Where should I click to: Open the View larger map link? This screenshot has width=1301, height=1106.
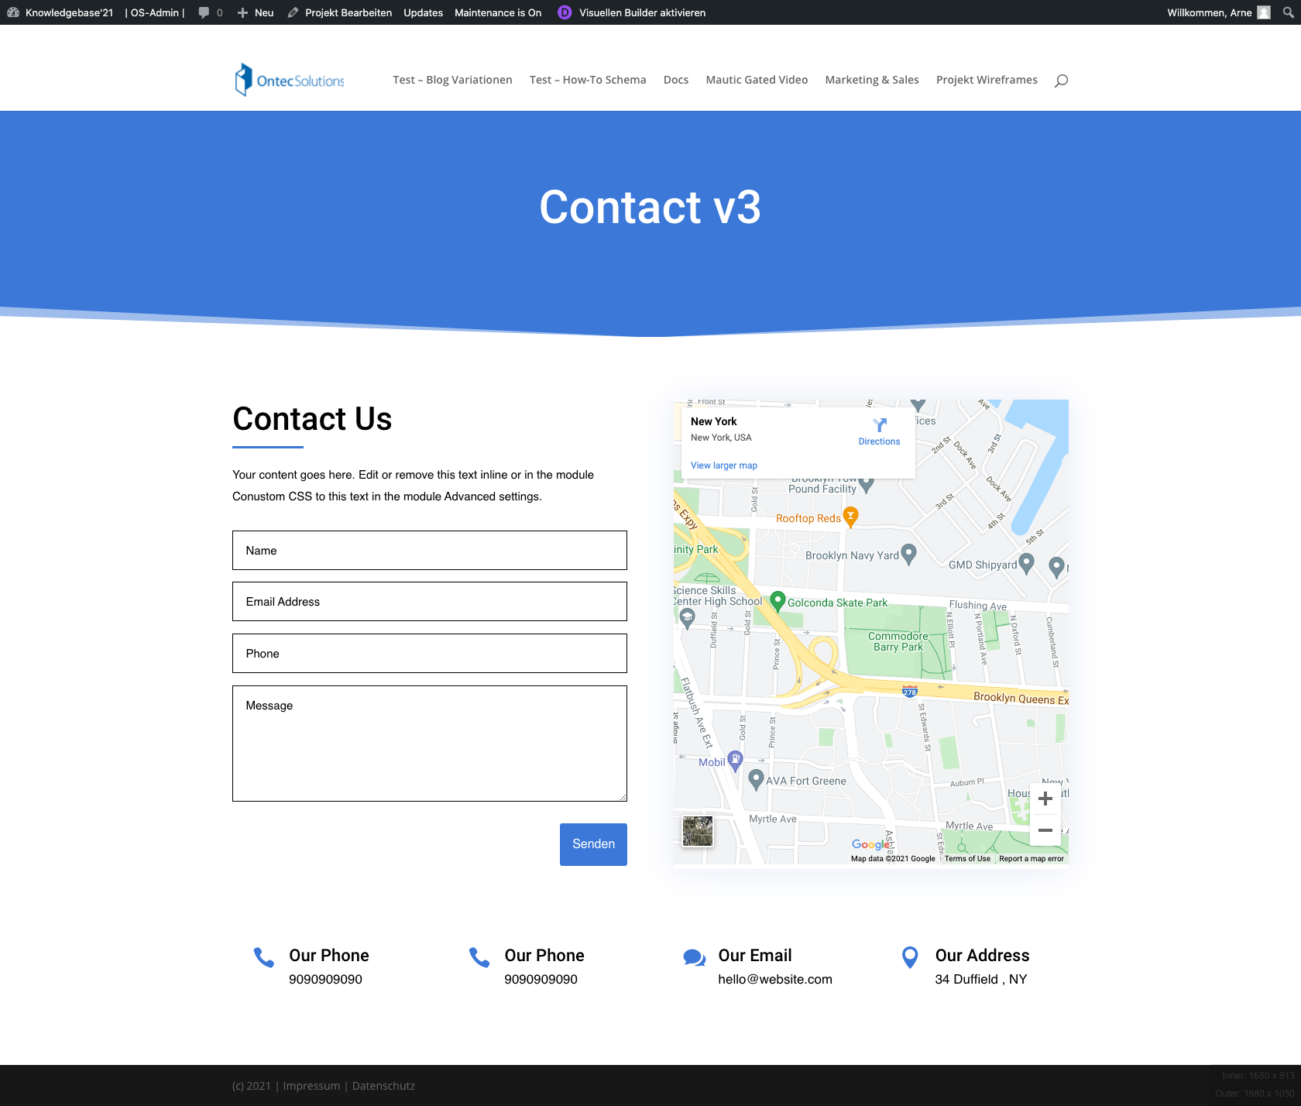click(x=723, y=465)
